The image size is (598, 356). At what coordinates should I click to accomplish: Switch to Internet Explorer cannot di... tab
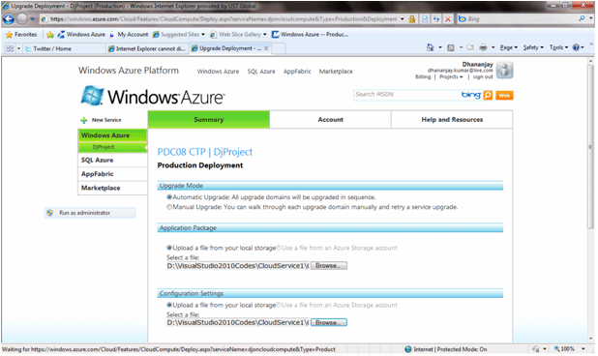point(147,48)
